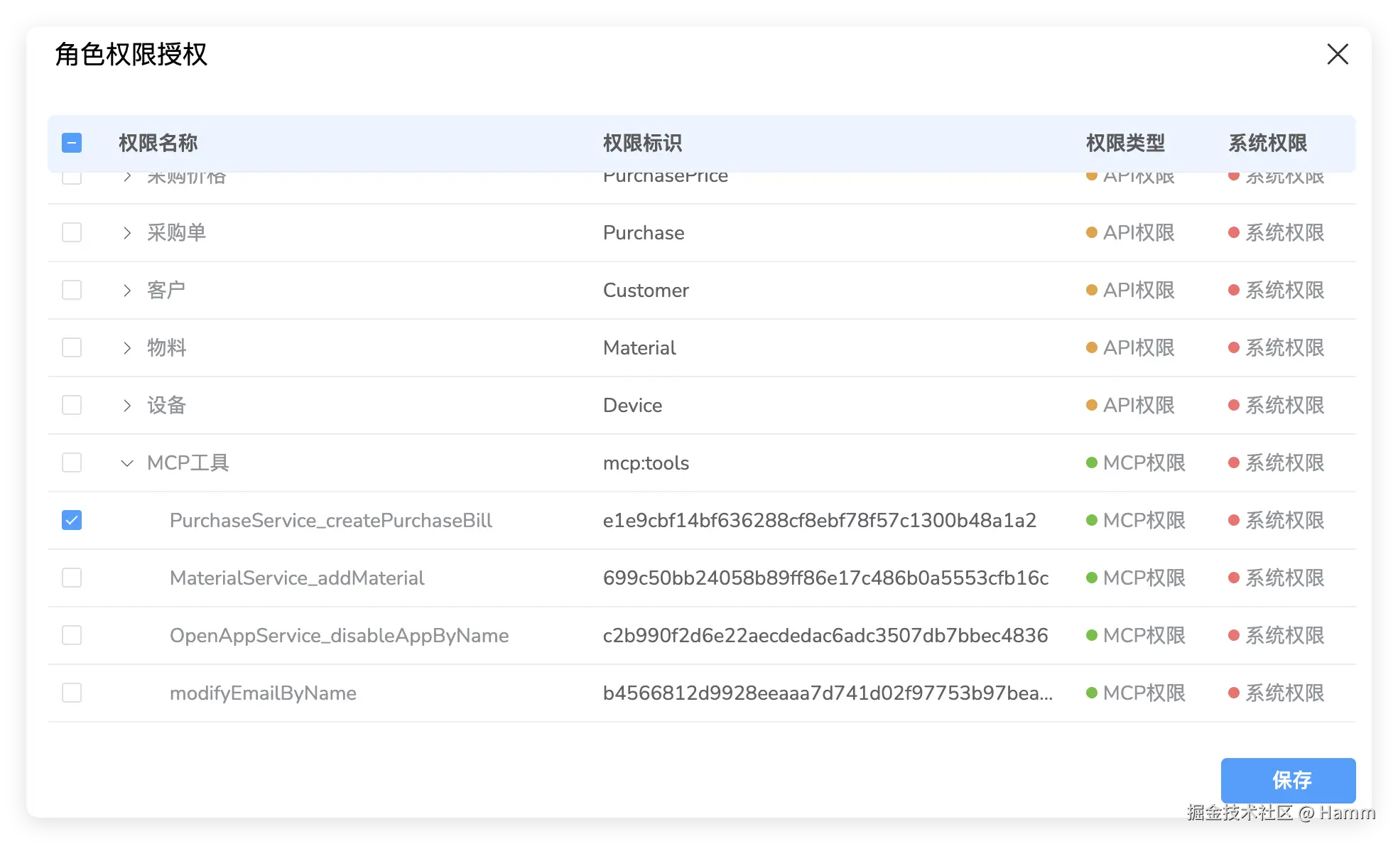Close the 角色权限授权 dialog
The image size is (1398, 844).
1338,54
